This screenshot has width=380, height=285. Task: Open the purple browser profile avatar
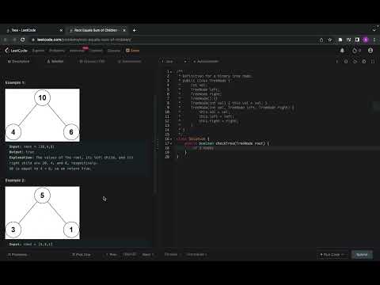366,40
